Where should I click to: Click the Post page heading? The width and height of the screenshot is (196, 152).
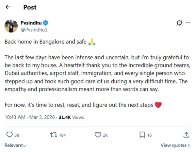30,7
